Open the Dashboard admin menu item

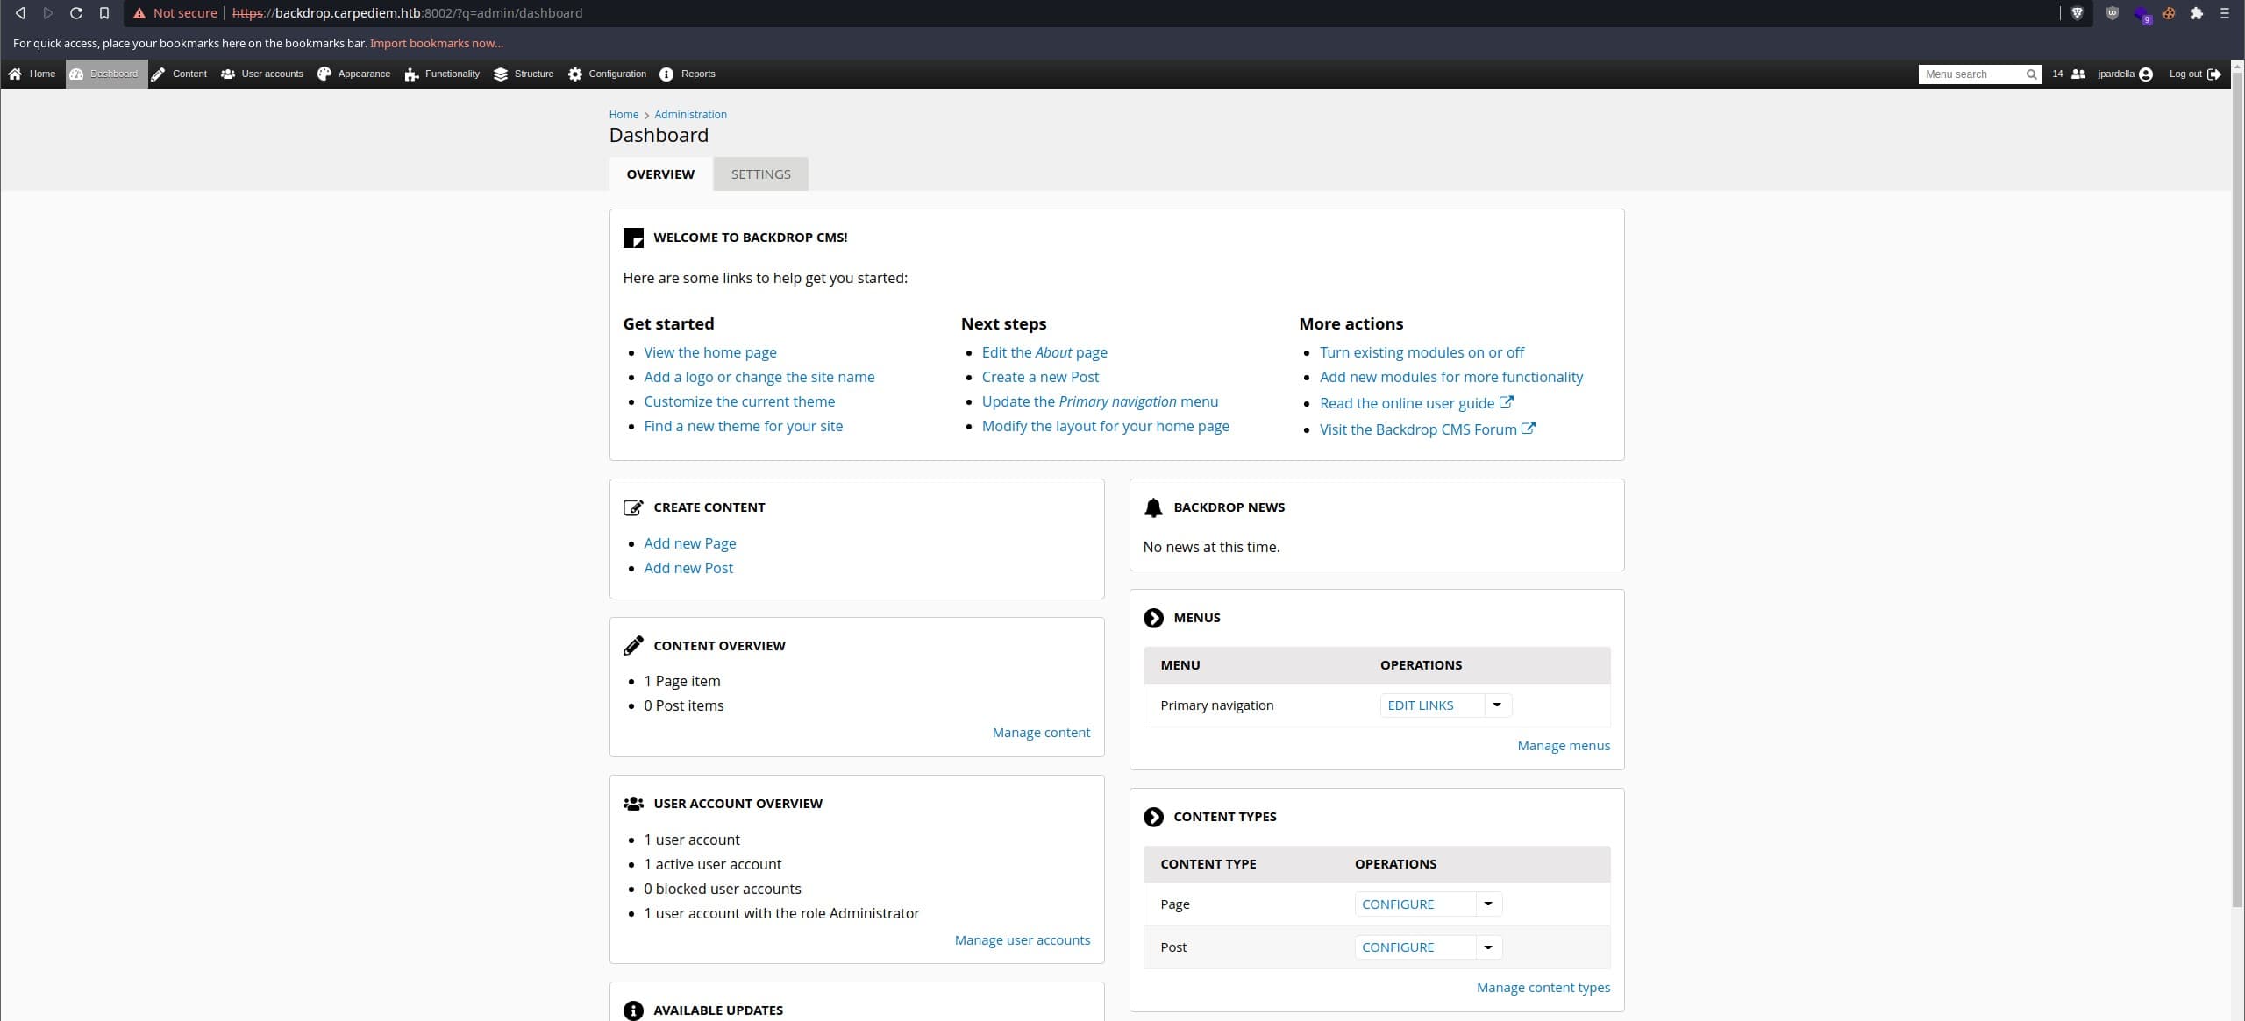pos(106,74)
